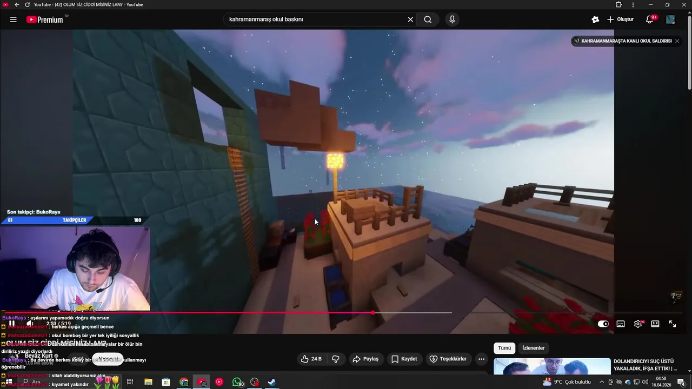Go back with the browser back arrow
Image resolution: width=692 pixels, height=389 pixels.
(x=17, y=4)
